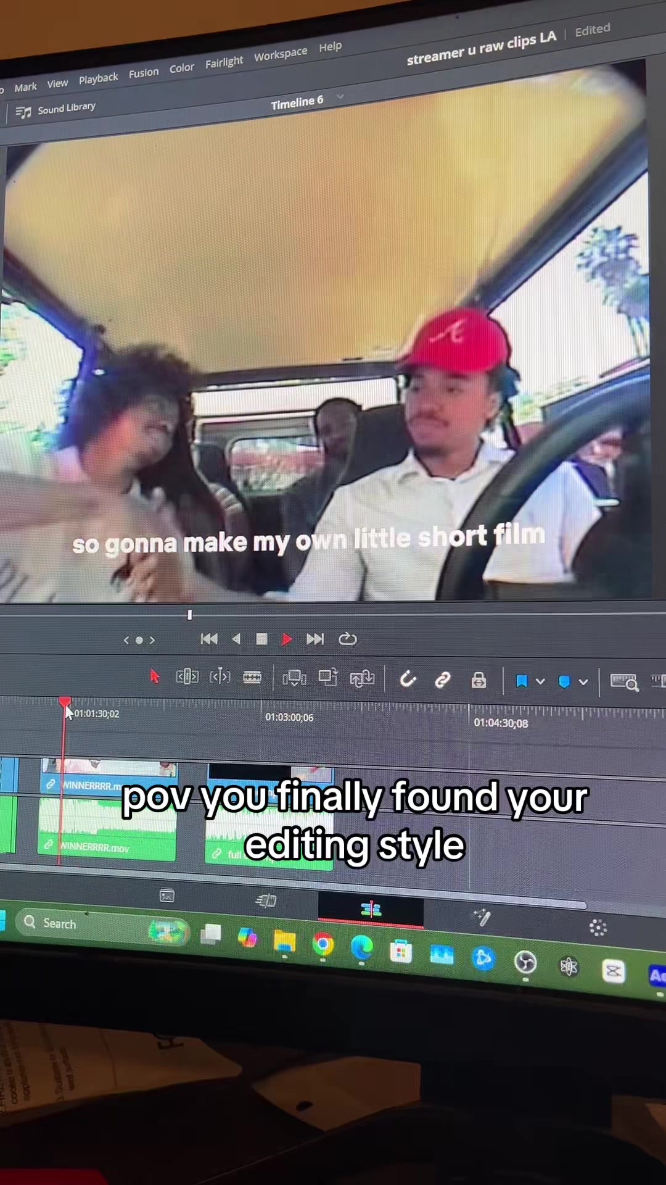This screenshot has width=666, height=1185.
Task: Open the Fusion menu
Action: (x=144, y=73)
